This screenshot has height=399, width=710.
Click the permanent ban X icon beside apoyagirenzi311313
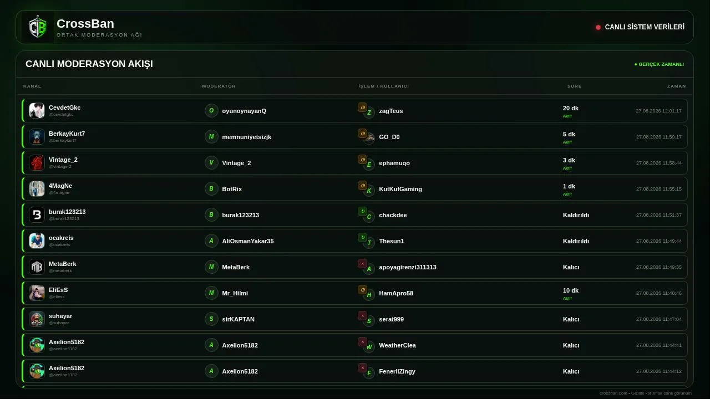click(362, 264)
